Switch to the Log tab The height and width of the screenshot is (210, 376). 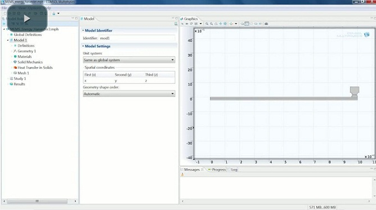[x=232, y=169]
